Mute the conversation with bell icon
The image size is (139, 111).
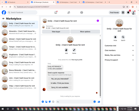pyautogui.click(x=115, y=37)
